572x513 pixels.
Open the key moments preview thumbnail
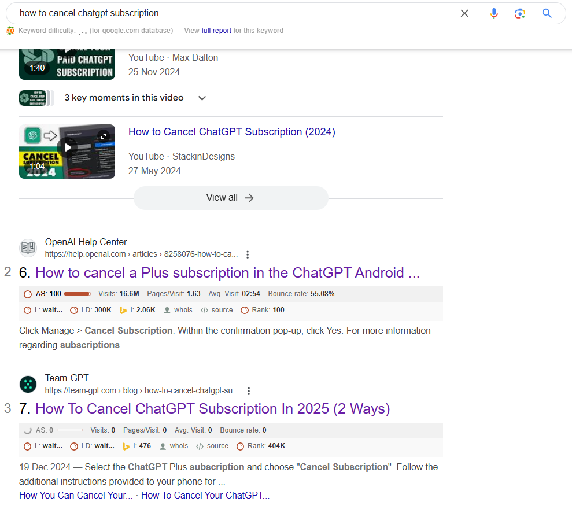click(36, 98)
